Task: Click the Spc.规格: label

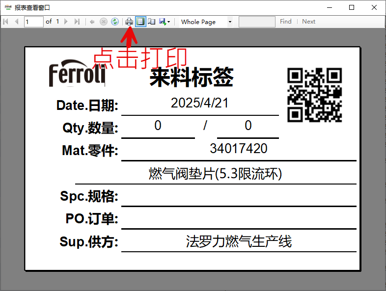Action: click(89, 196)
